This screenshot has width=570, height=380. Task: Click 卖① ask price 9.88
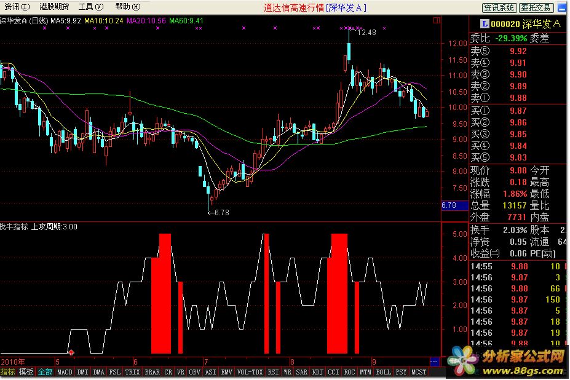[x=518, y=97]
